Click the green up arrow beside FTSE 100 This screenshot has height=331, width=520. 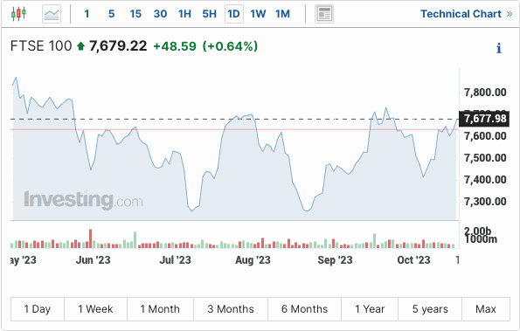pyautogui.click(x=81, y=46)
